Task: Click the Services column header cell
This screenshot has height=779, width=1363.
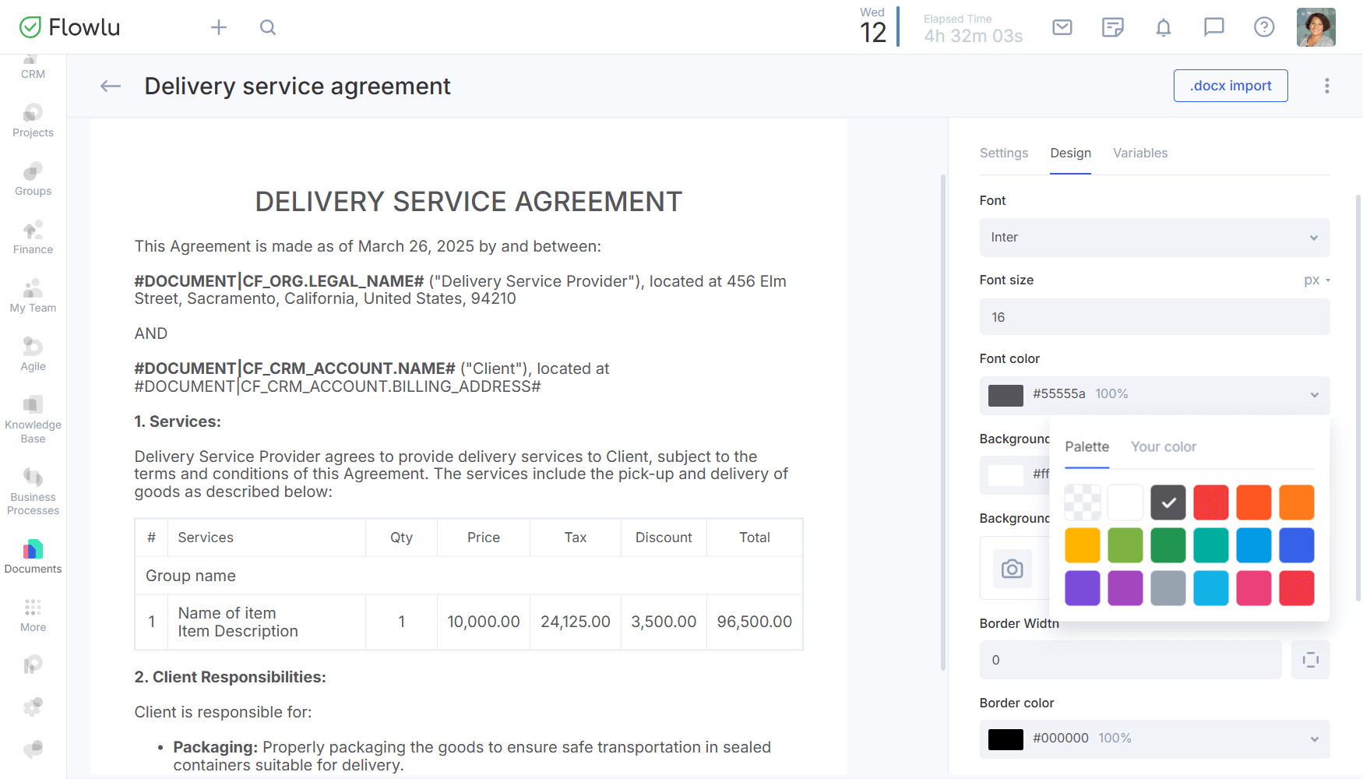Action: [266, 538]
